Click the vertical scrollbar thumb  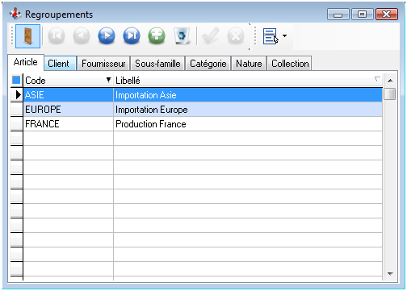click(390, 94)
